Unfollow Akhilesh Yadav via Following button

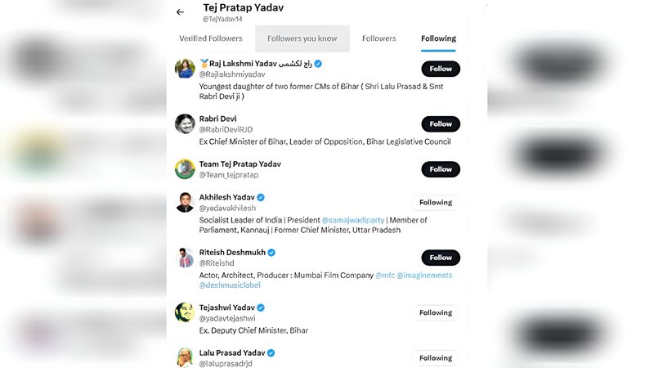[x=436, y=203]
